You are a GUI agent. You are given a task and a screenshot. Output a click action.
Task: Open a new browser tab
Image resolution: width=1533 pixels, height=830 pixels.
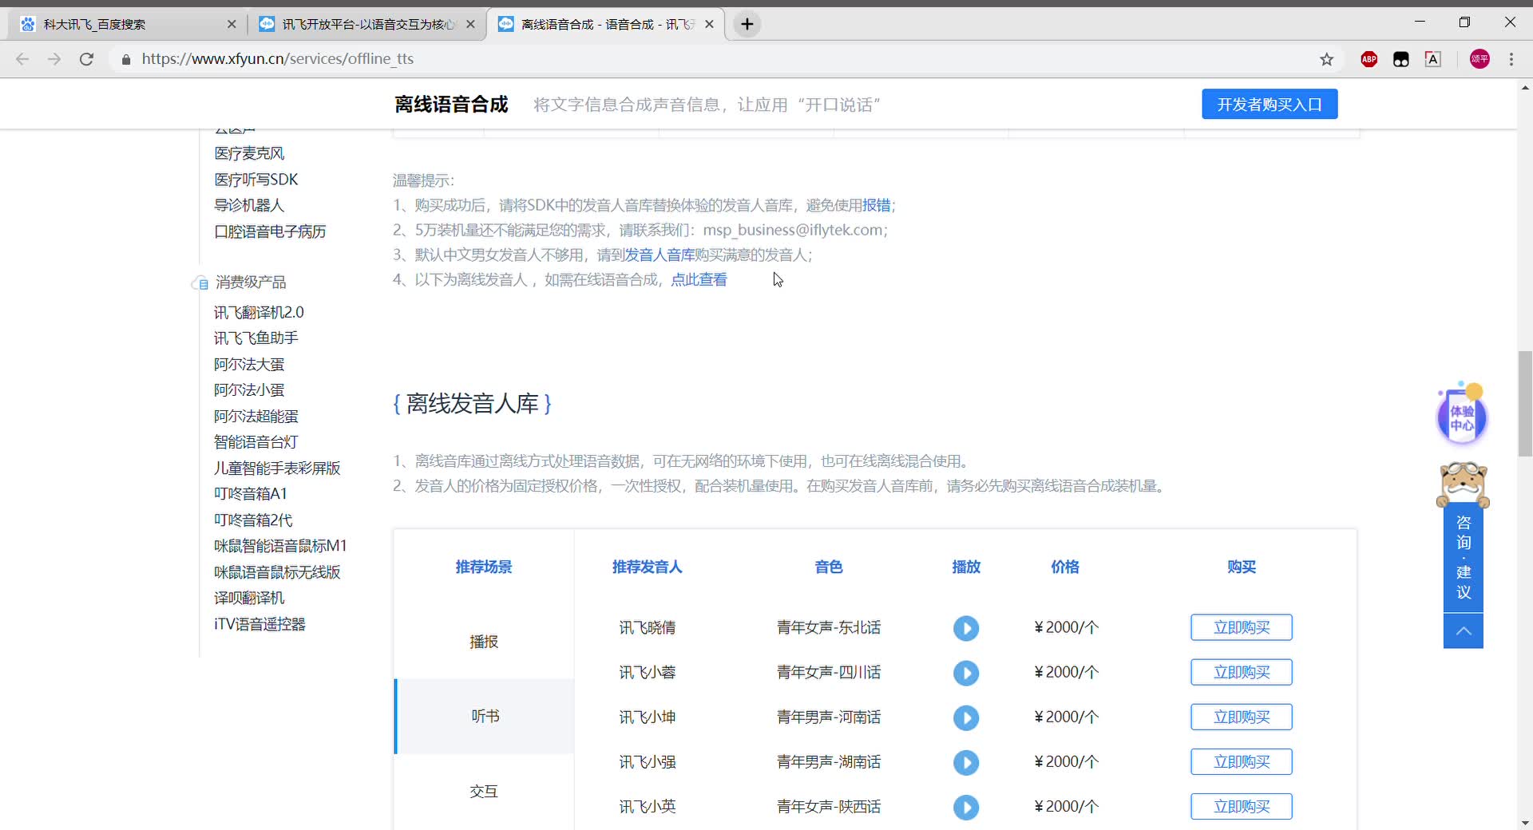[x=747, y=24]
